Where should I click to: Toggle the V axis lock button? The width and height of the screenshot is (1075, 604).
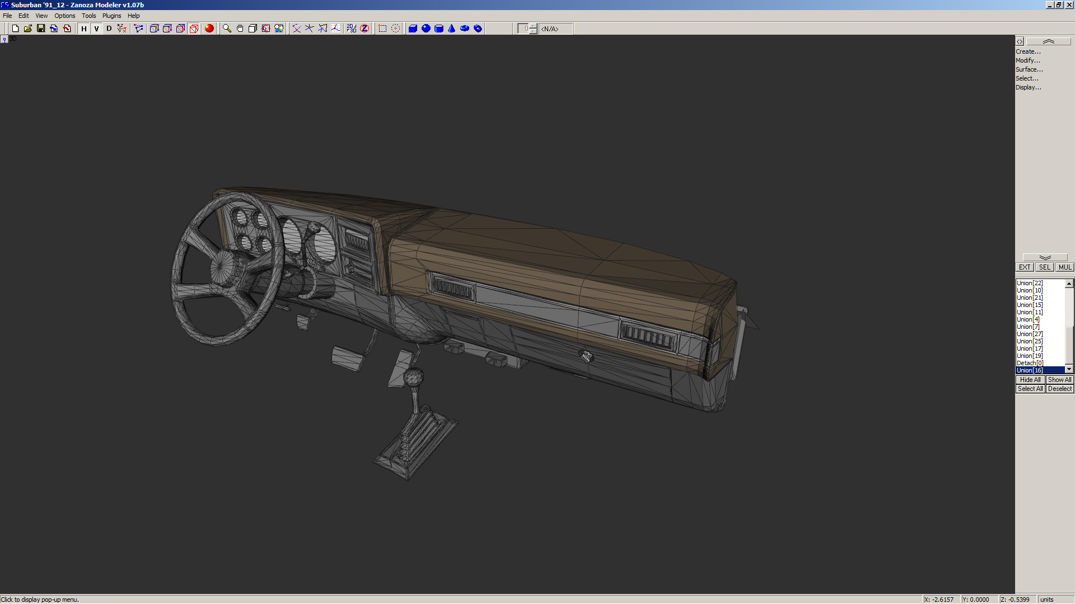(x=96, y=29)
